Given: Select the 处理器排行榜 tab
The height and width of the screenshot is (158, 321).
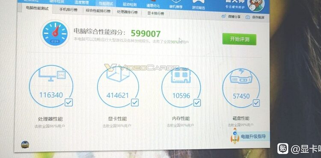Looking at the screenshot, I should (x=127, y=12).
